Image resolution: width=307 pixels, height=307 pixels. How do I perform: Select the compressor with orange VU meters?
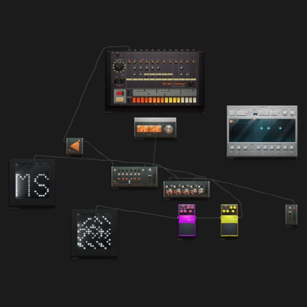tap(155, 128)
